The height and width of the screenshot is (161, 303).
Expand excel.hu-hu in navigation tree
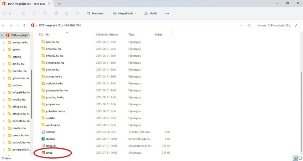tap(4, 71)
